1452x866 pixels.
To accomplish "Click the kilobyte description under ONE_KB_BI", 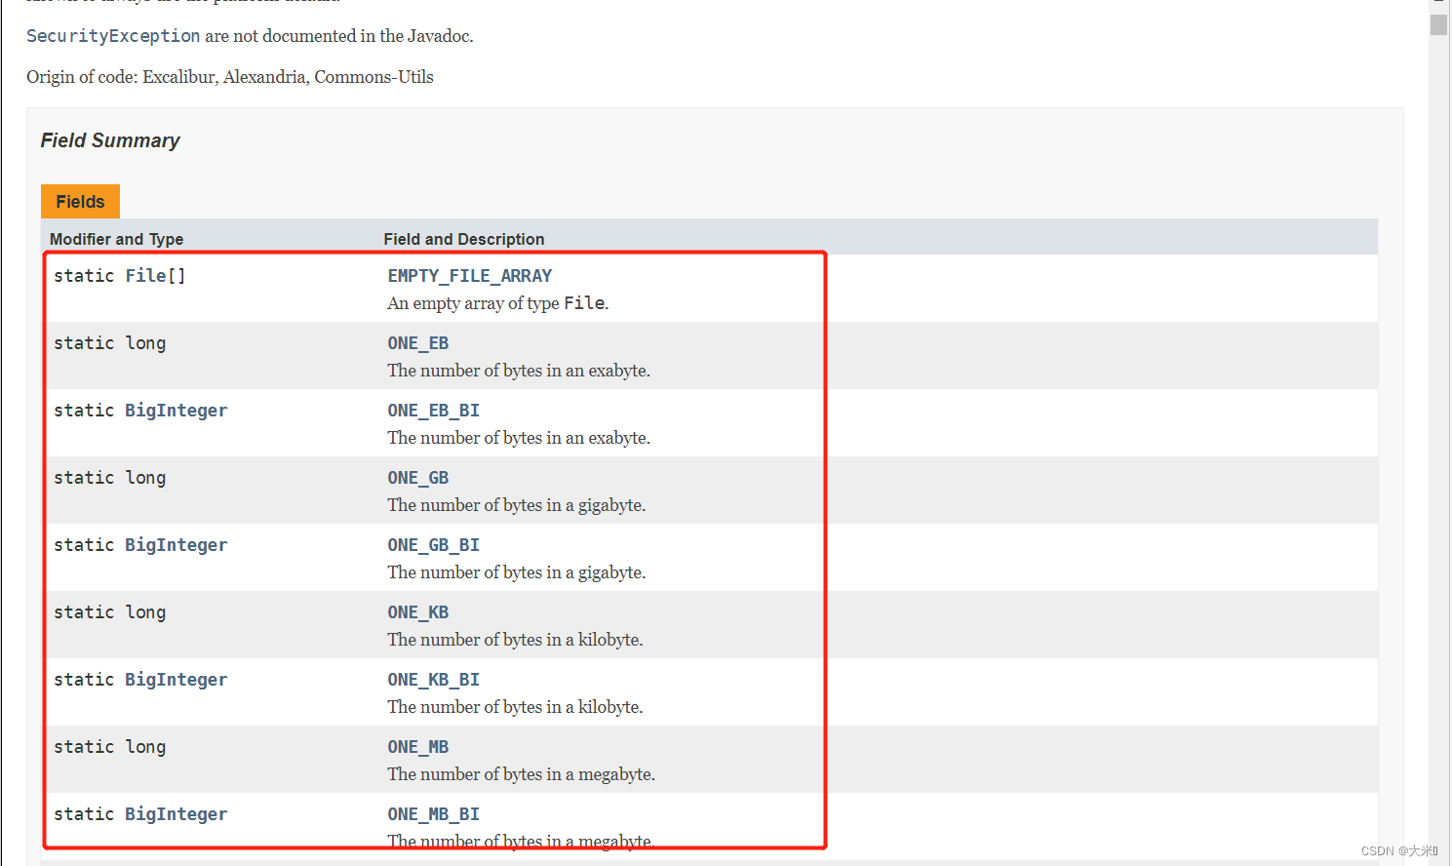I will 515,707.
